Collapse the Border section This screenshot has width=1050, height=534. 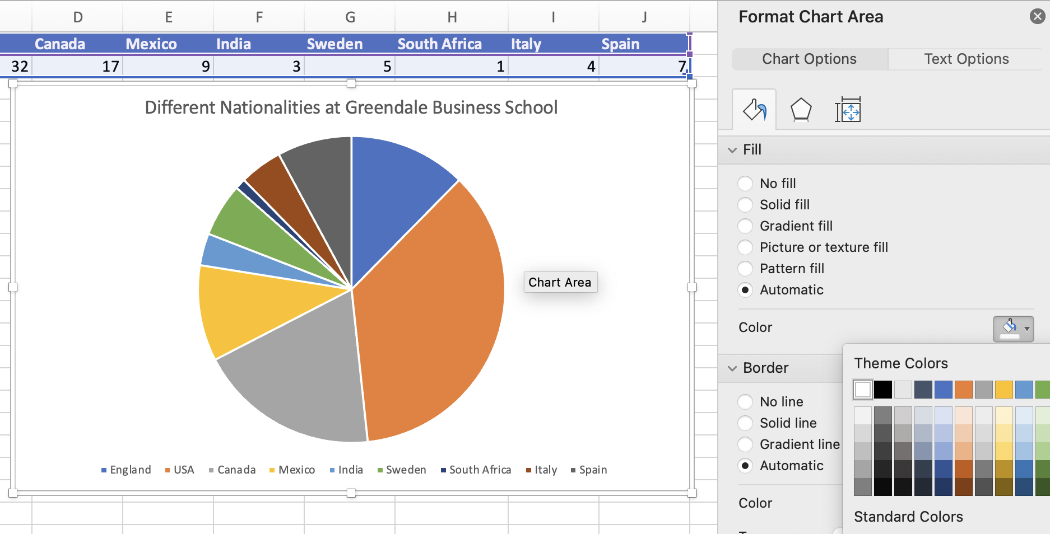point(732,368)
